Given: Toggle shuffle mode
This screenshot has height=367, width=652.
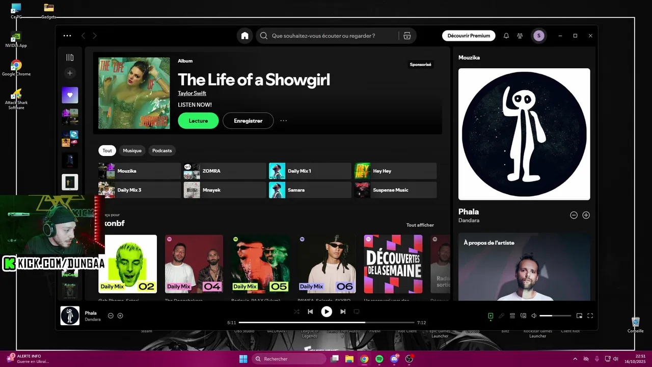Looking at the screenshot, I should click(296, 311).
